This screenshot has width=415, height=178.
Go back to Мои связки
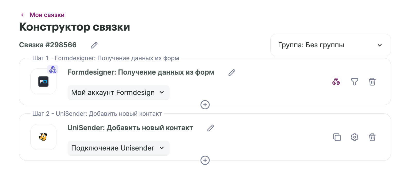pos(47,15)
